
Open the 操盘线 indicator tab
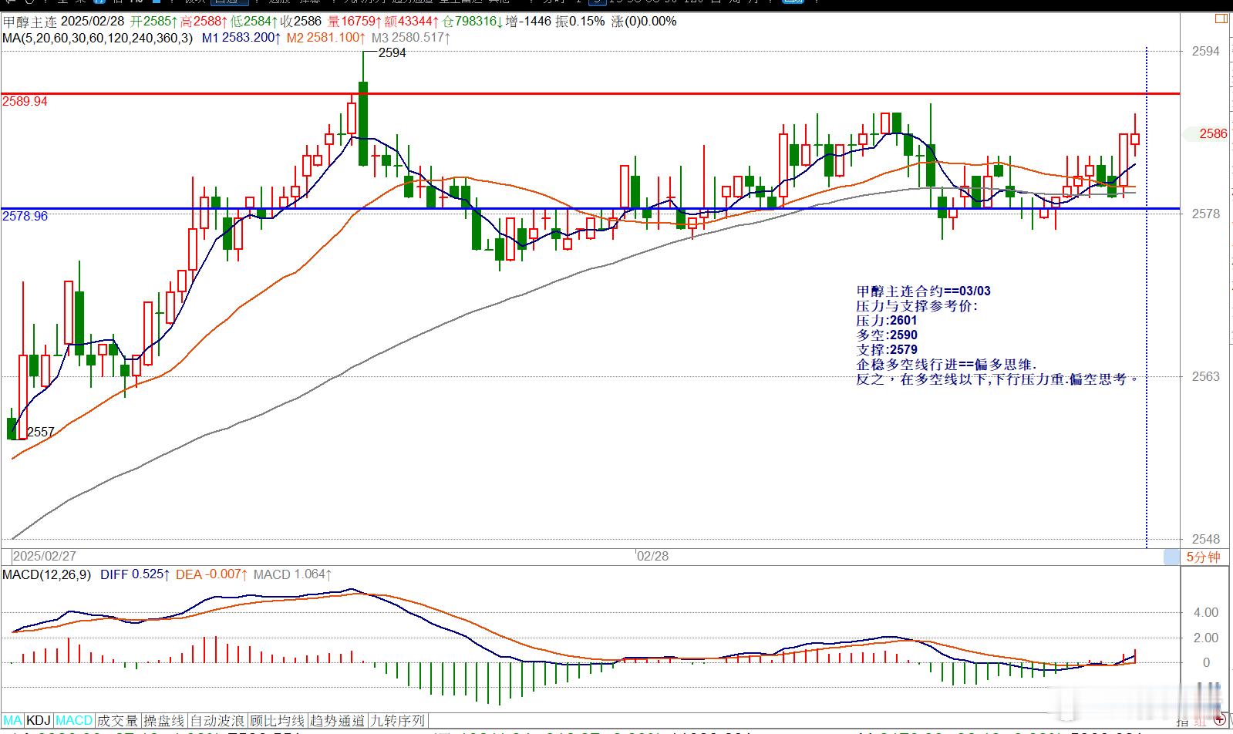164,721
